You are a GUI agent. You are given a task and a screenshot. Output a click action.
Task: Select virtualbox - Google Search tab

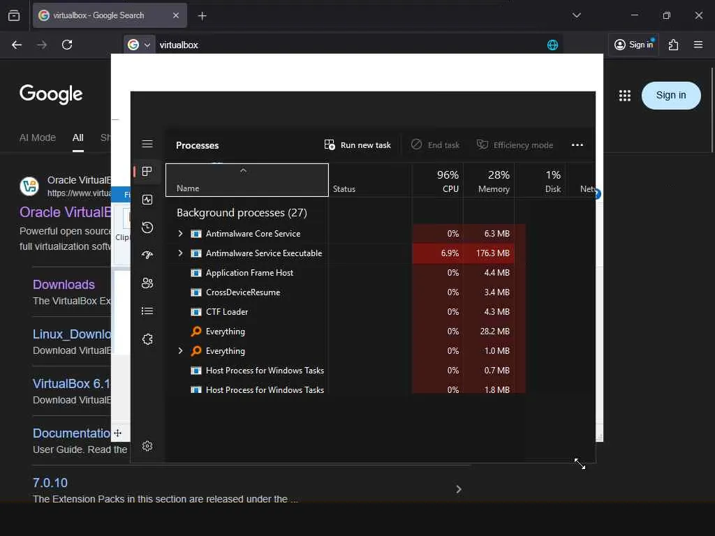(110, 15)
